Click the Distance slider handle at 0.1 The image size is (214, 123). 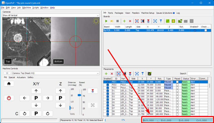click(70, 108)
